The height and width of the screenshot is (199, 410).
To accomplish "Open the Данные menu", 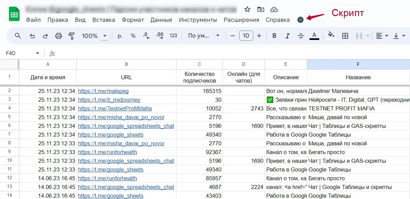I will point(161,20).
